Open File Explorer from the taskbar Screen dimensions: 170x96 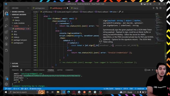(x=58, y=92)
